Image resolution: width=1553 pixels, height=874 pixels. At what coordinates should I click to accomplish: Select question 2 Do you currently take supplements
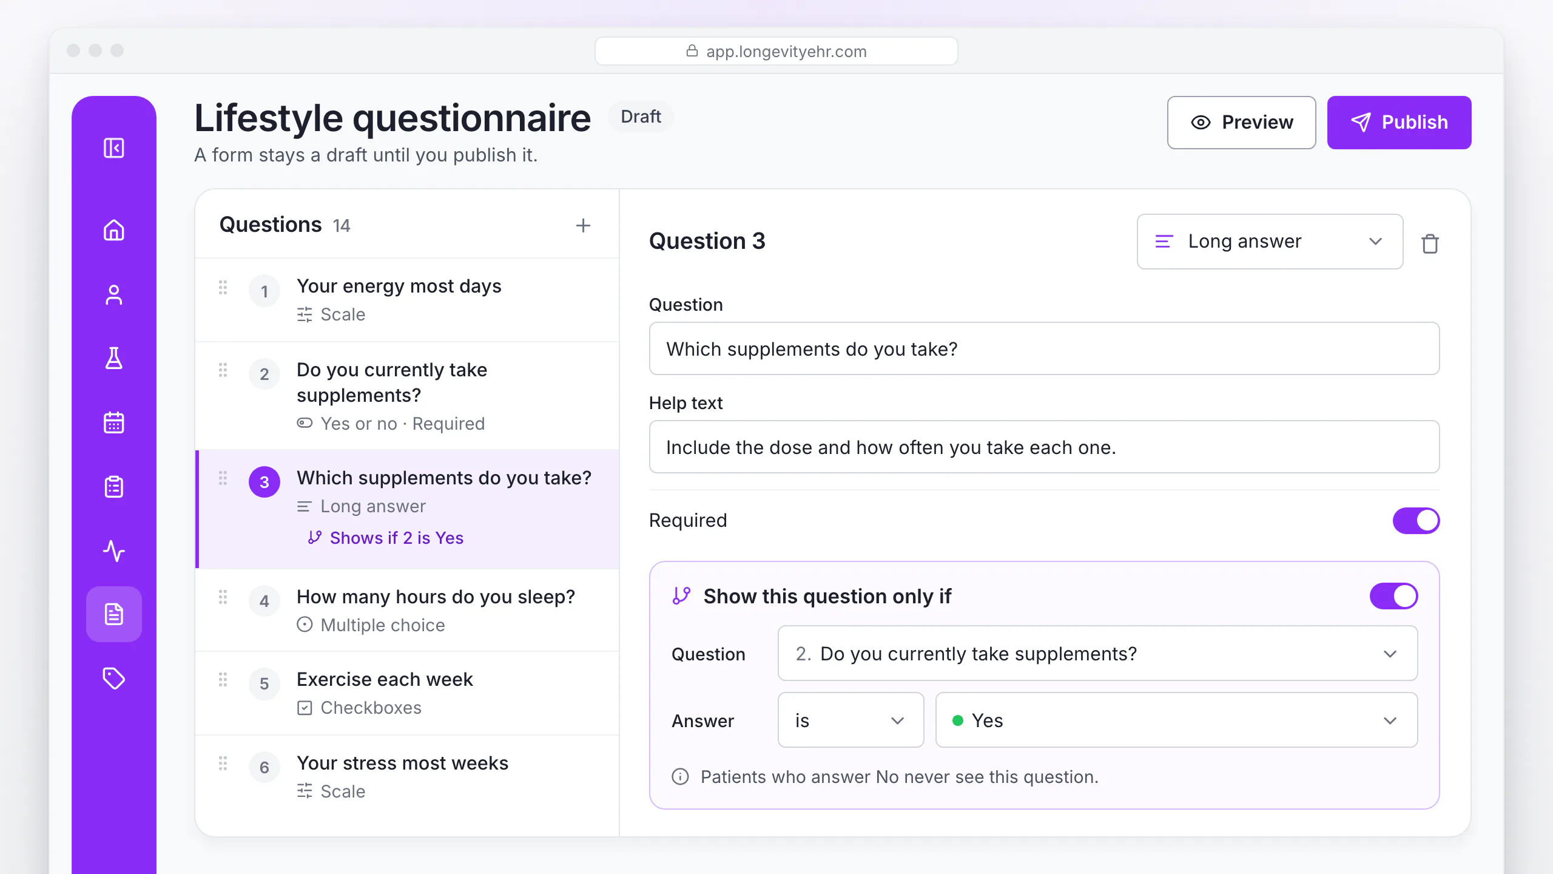click(407, 396)
